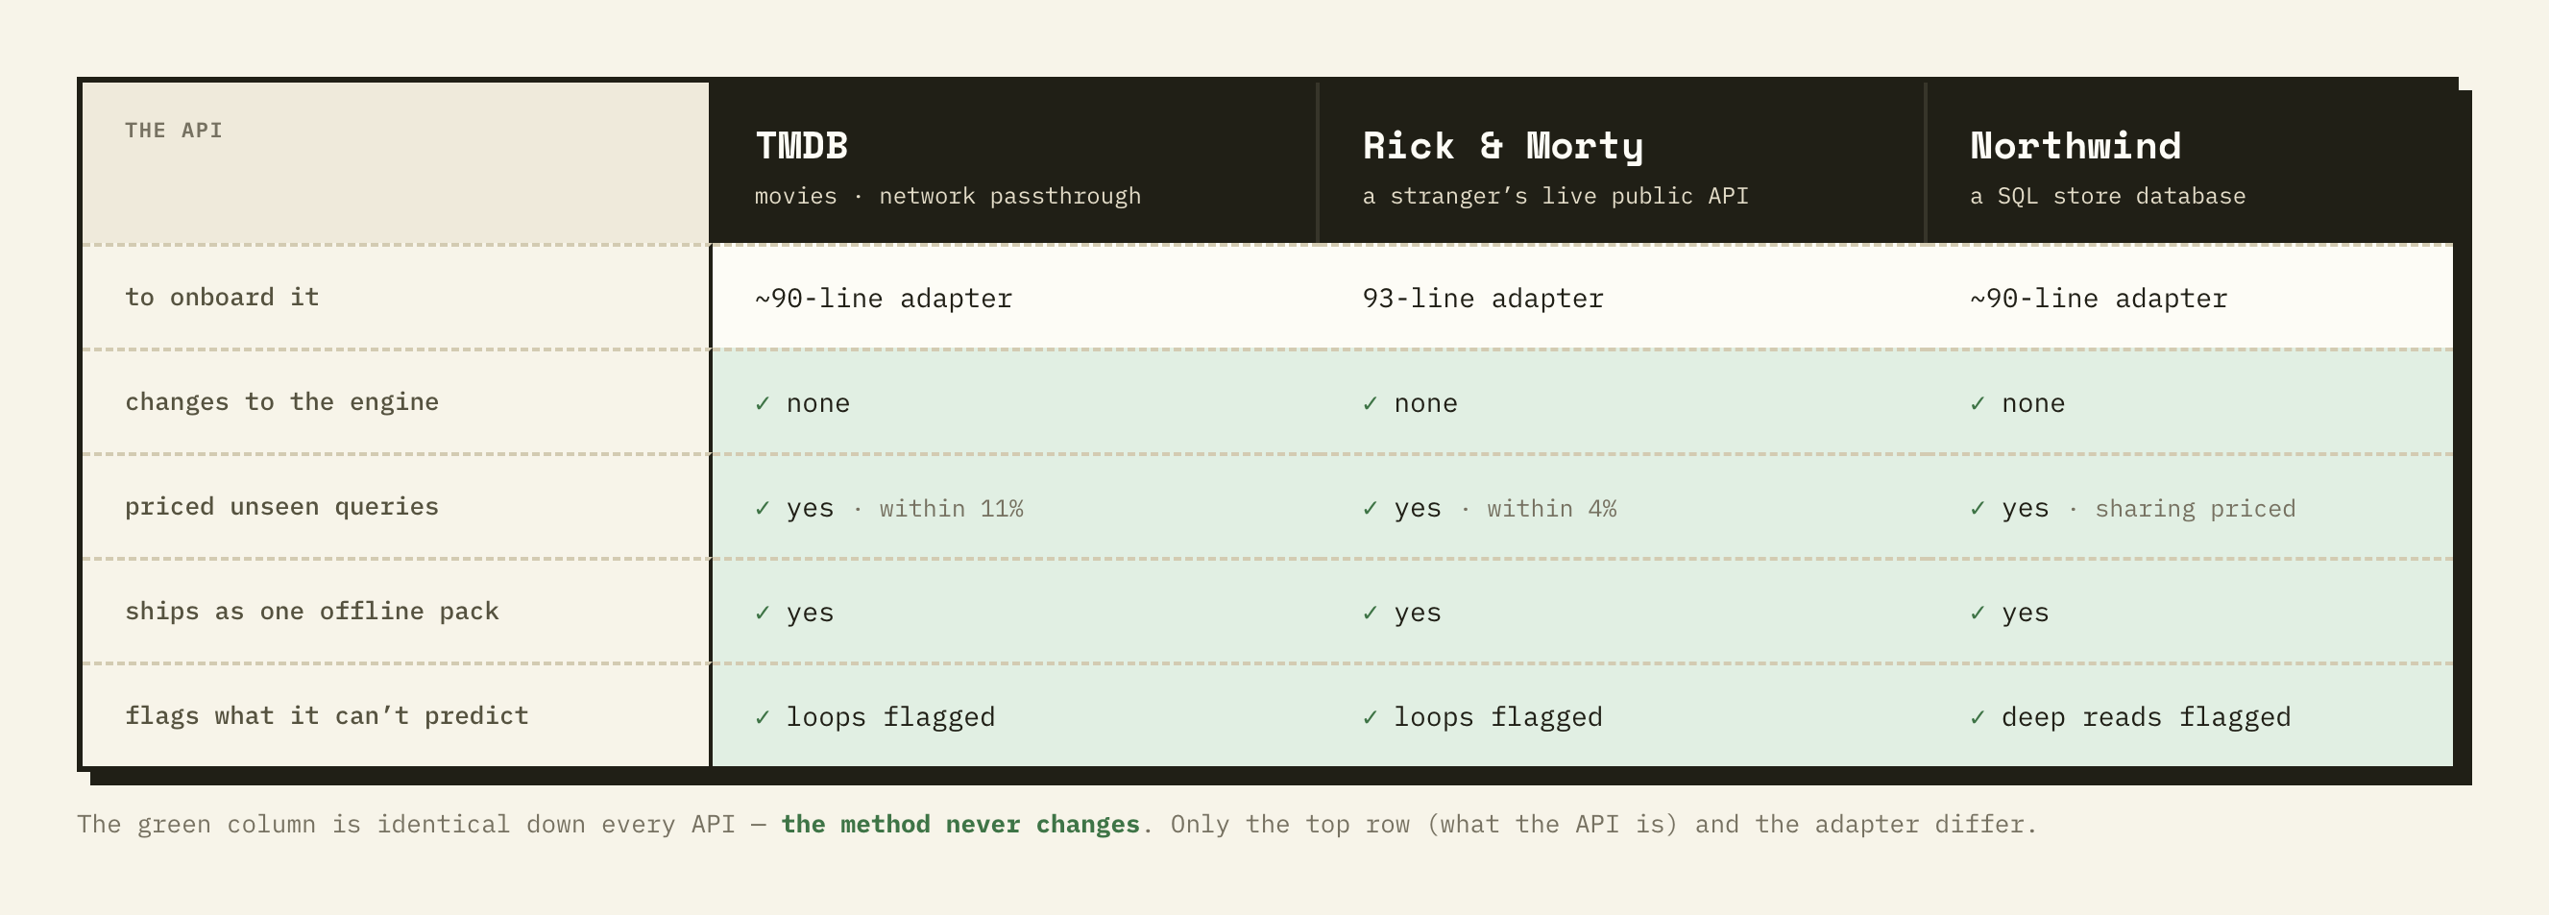This screenshot has width=2549, height=915.
Task: Click "a stranger's live public API" subtitle
Action: [1556, 196]
